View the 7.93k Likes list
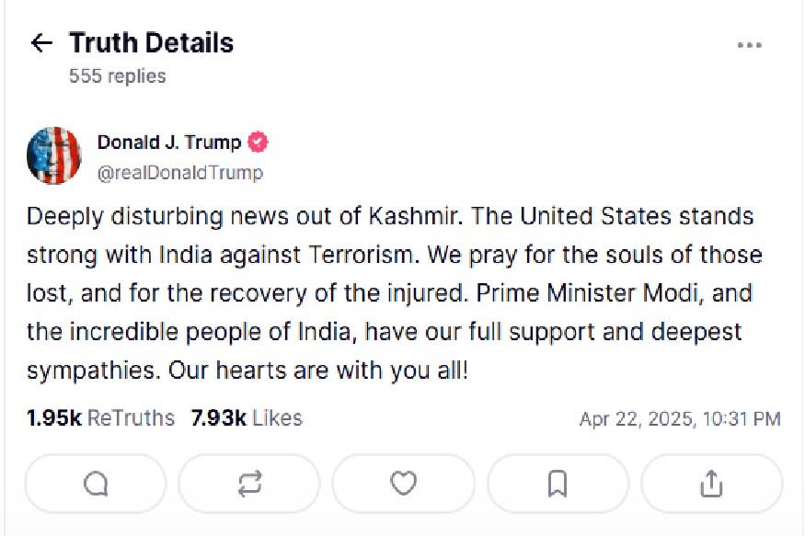Viewport: 805px width, 536px height. (x=247, y=418)
